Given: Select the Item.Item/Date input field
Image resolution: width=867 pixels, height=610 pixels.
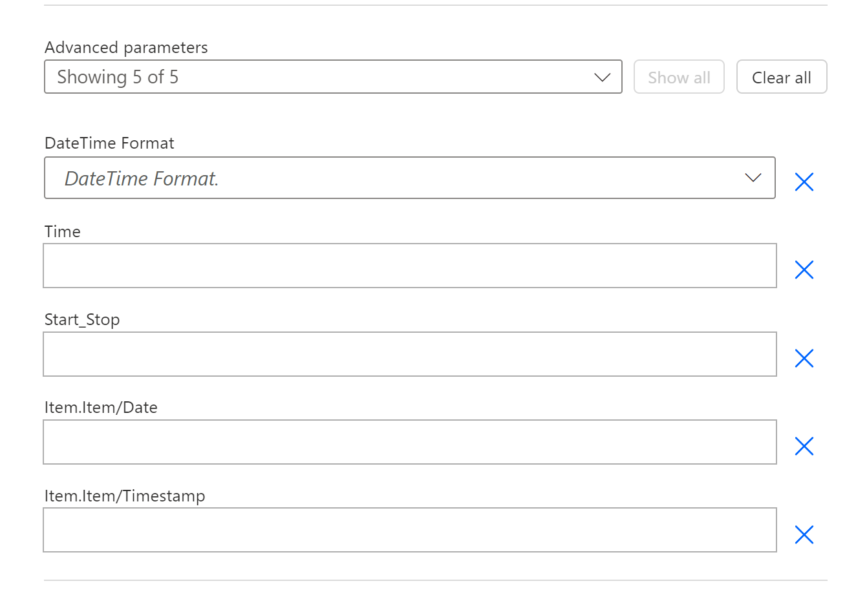Looking at the screenshot, I should click(x=409, y=442).
